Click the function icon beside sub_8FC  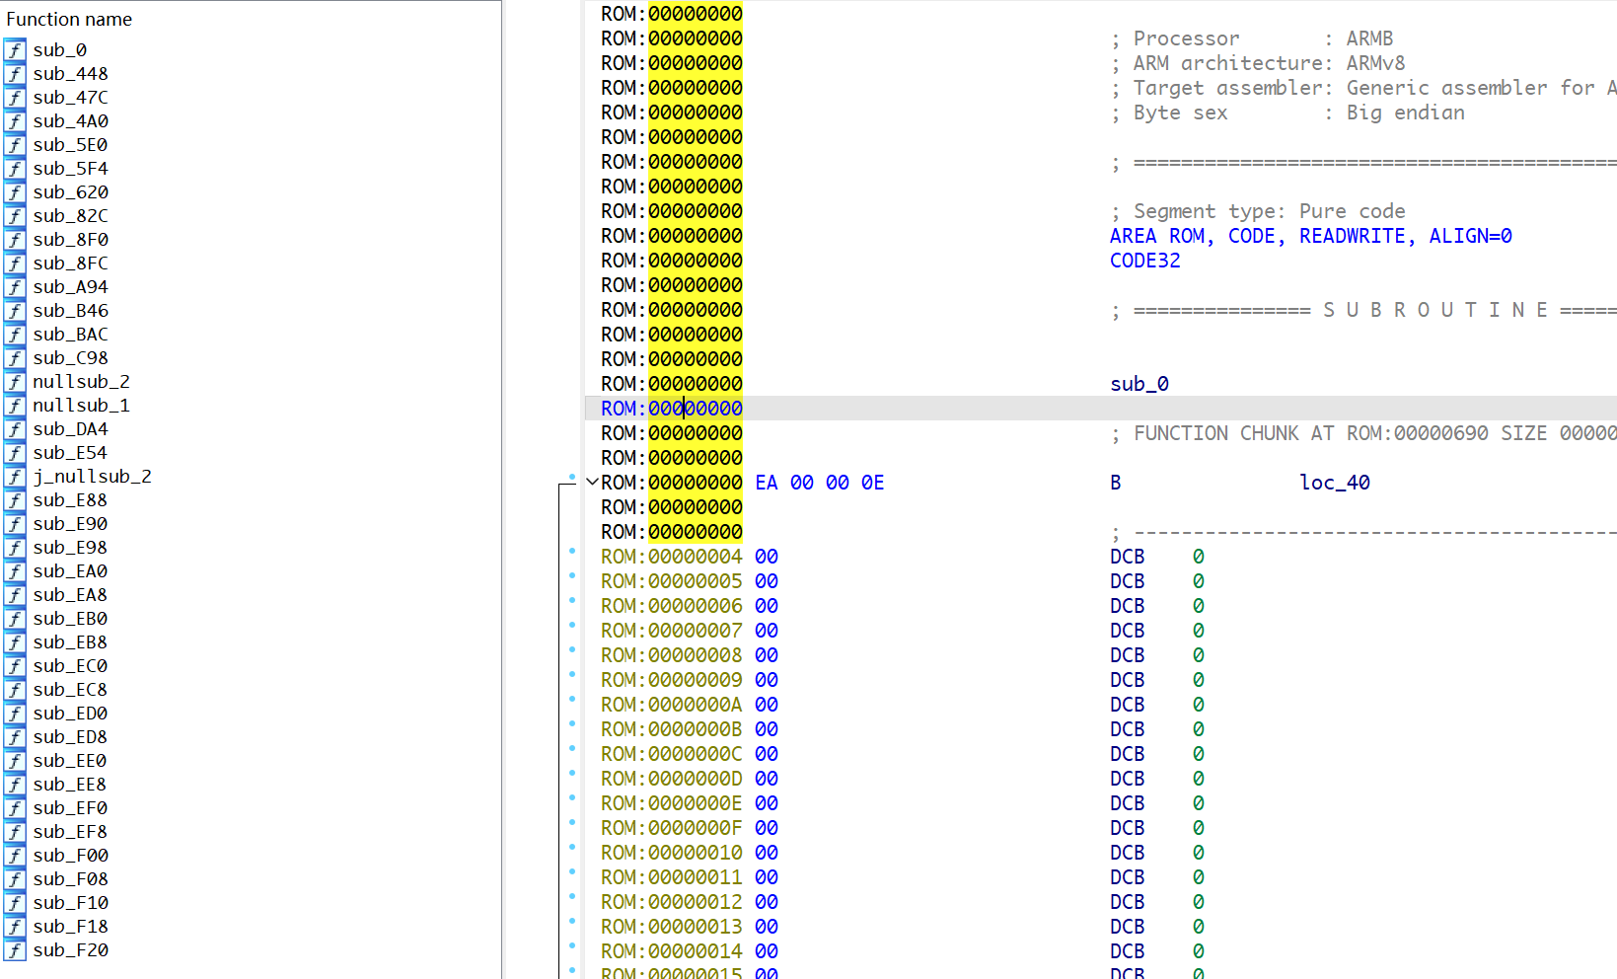click(15, 264)
